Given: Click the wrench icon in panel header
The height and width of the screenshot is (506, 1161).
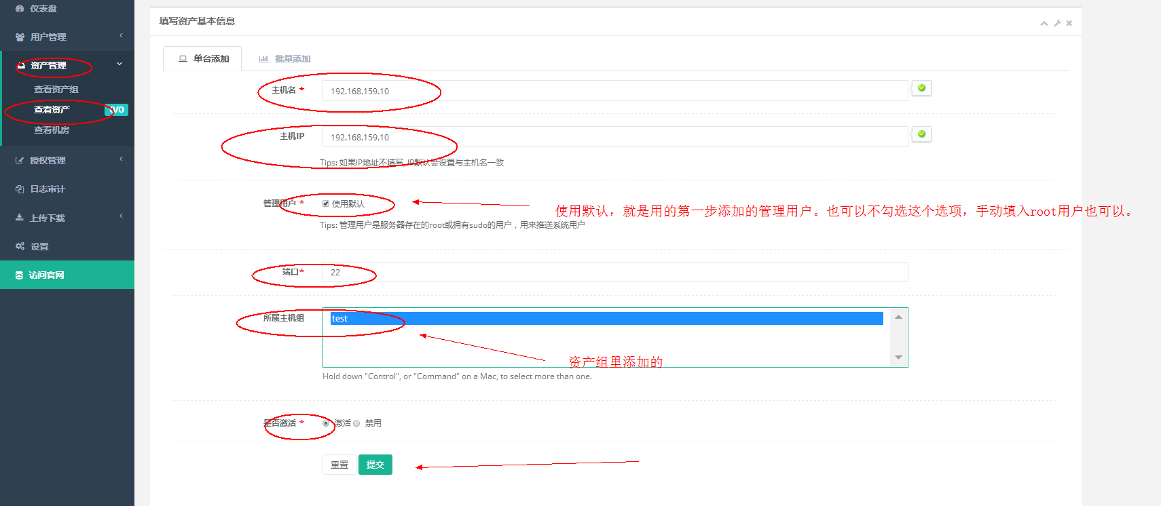Looking at the screenshot, I should pos(1057,23).
